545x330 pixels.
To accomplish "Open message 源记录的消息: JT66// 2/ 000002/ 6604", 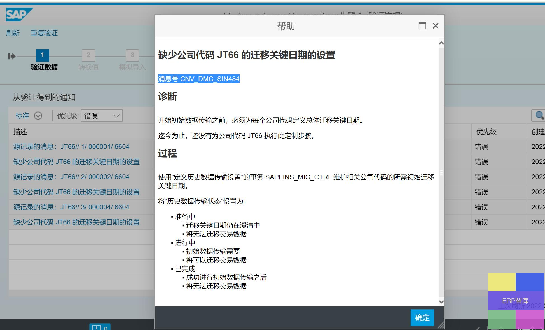I will pos(71,177).
